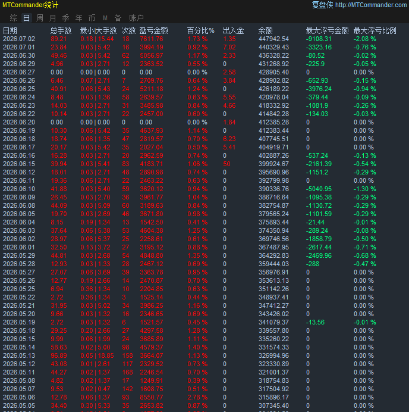This screenshot has width=409, height=412.
Task: Click deposit value 5.55
Action: pyautogui.click(x=229, y=97)
